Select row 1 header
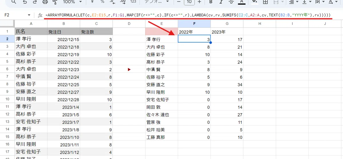This screenshot has width=343, height=159. click(7, 31)
